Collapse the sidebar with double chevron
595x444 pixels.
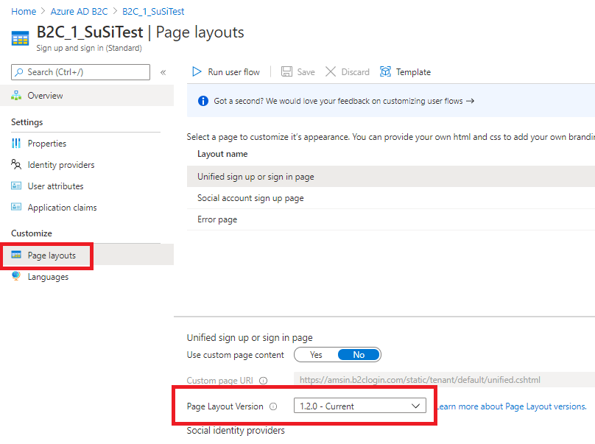pyautogui.click(x=163, y=72)
